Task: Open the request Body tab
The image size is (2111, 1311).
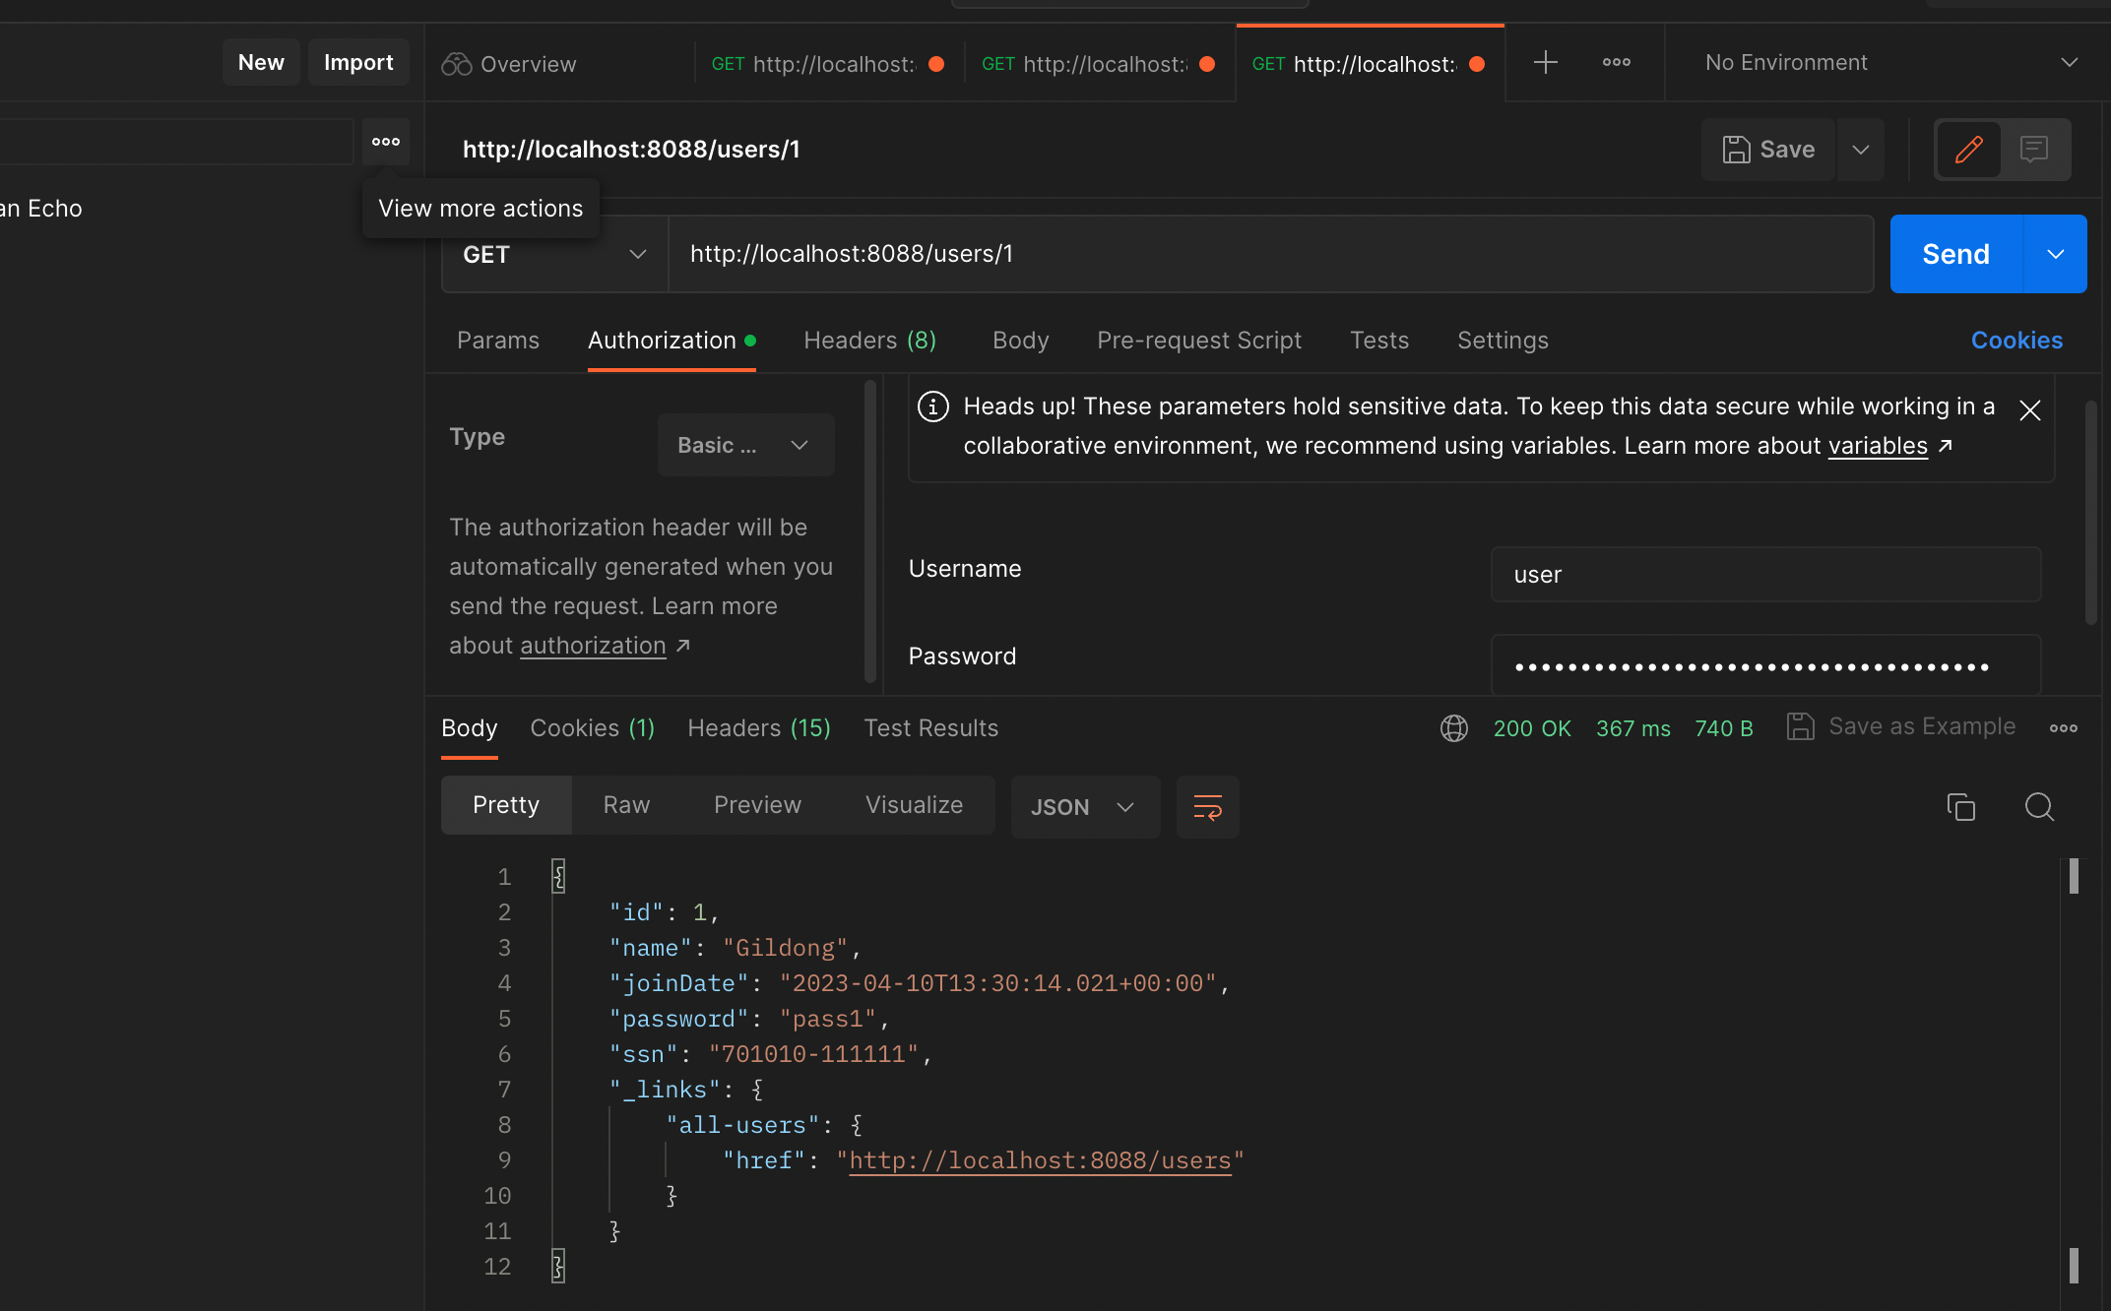Action: coord(1021,341)
